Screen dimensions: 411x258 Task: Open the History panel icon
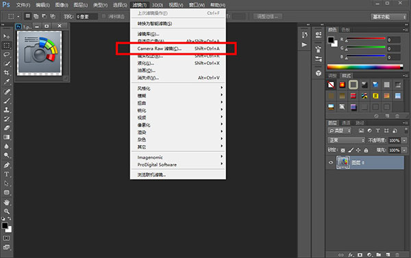[x=304, y=35]
